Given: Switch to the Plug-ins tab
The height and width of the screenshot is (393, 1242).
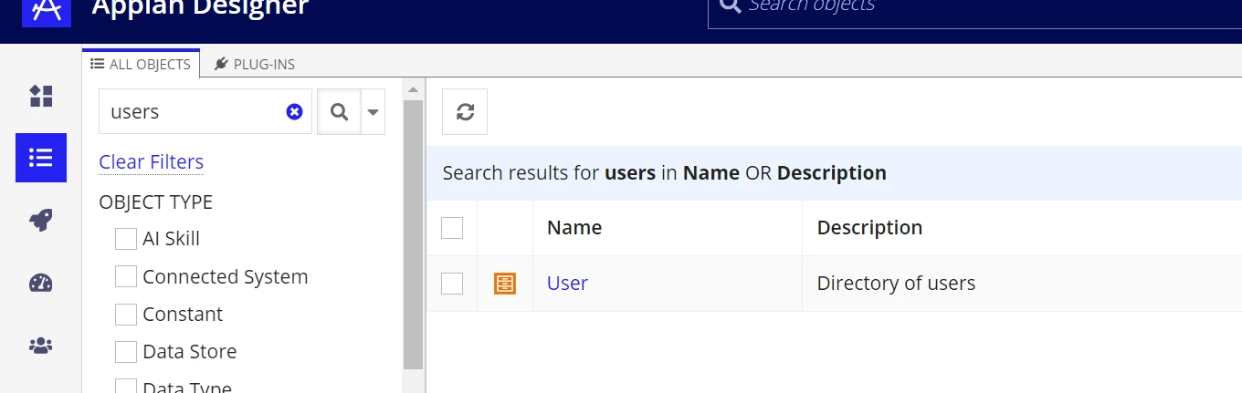Looking at the screenshot, I should tap(255, 64).
